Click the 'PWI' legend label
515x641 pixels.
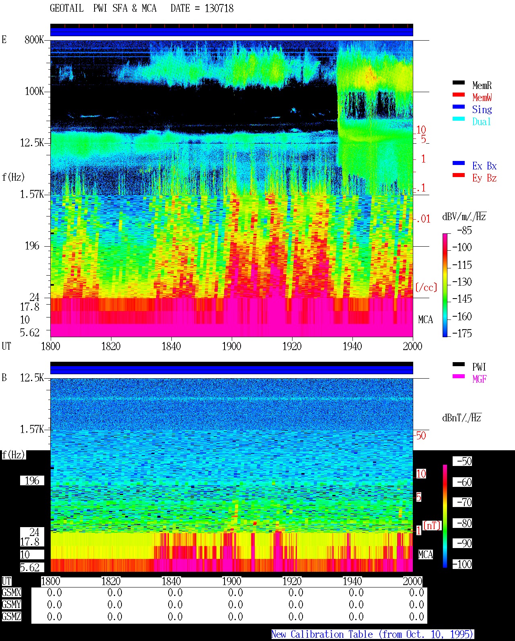coord(479,367)
